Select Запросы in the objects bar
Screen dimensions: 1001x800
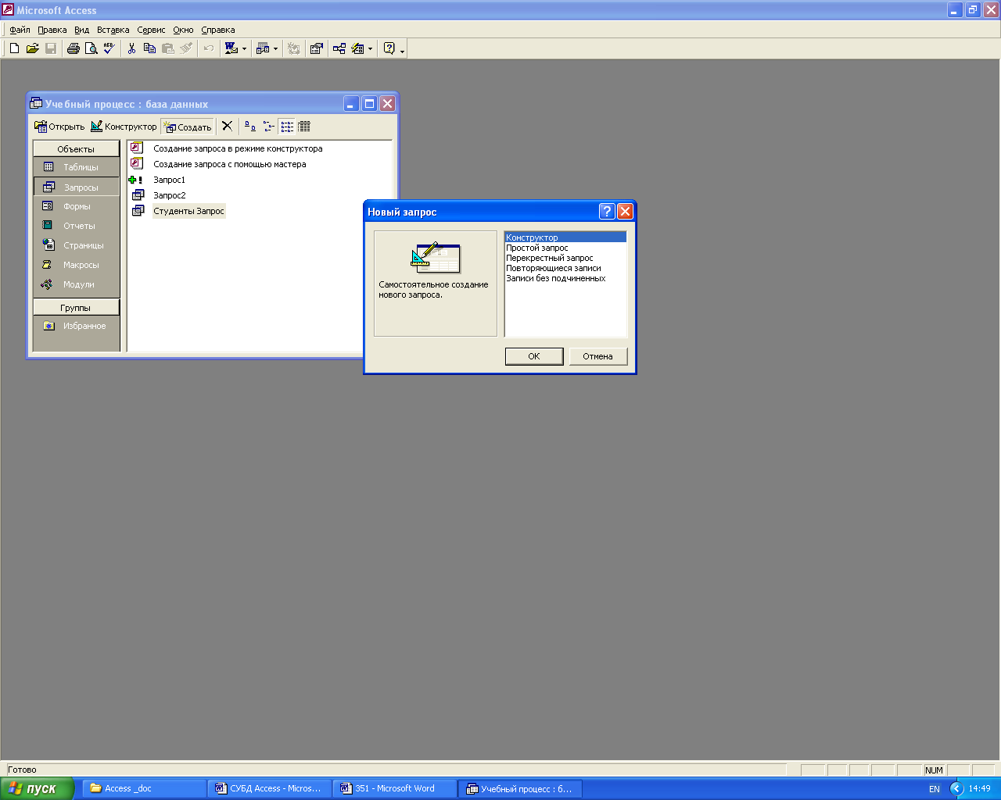point(77,187)
